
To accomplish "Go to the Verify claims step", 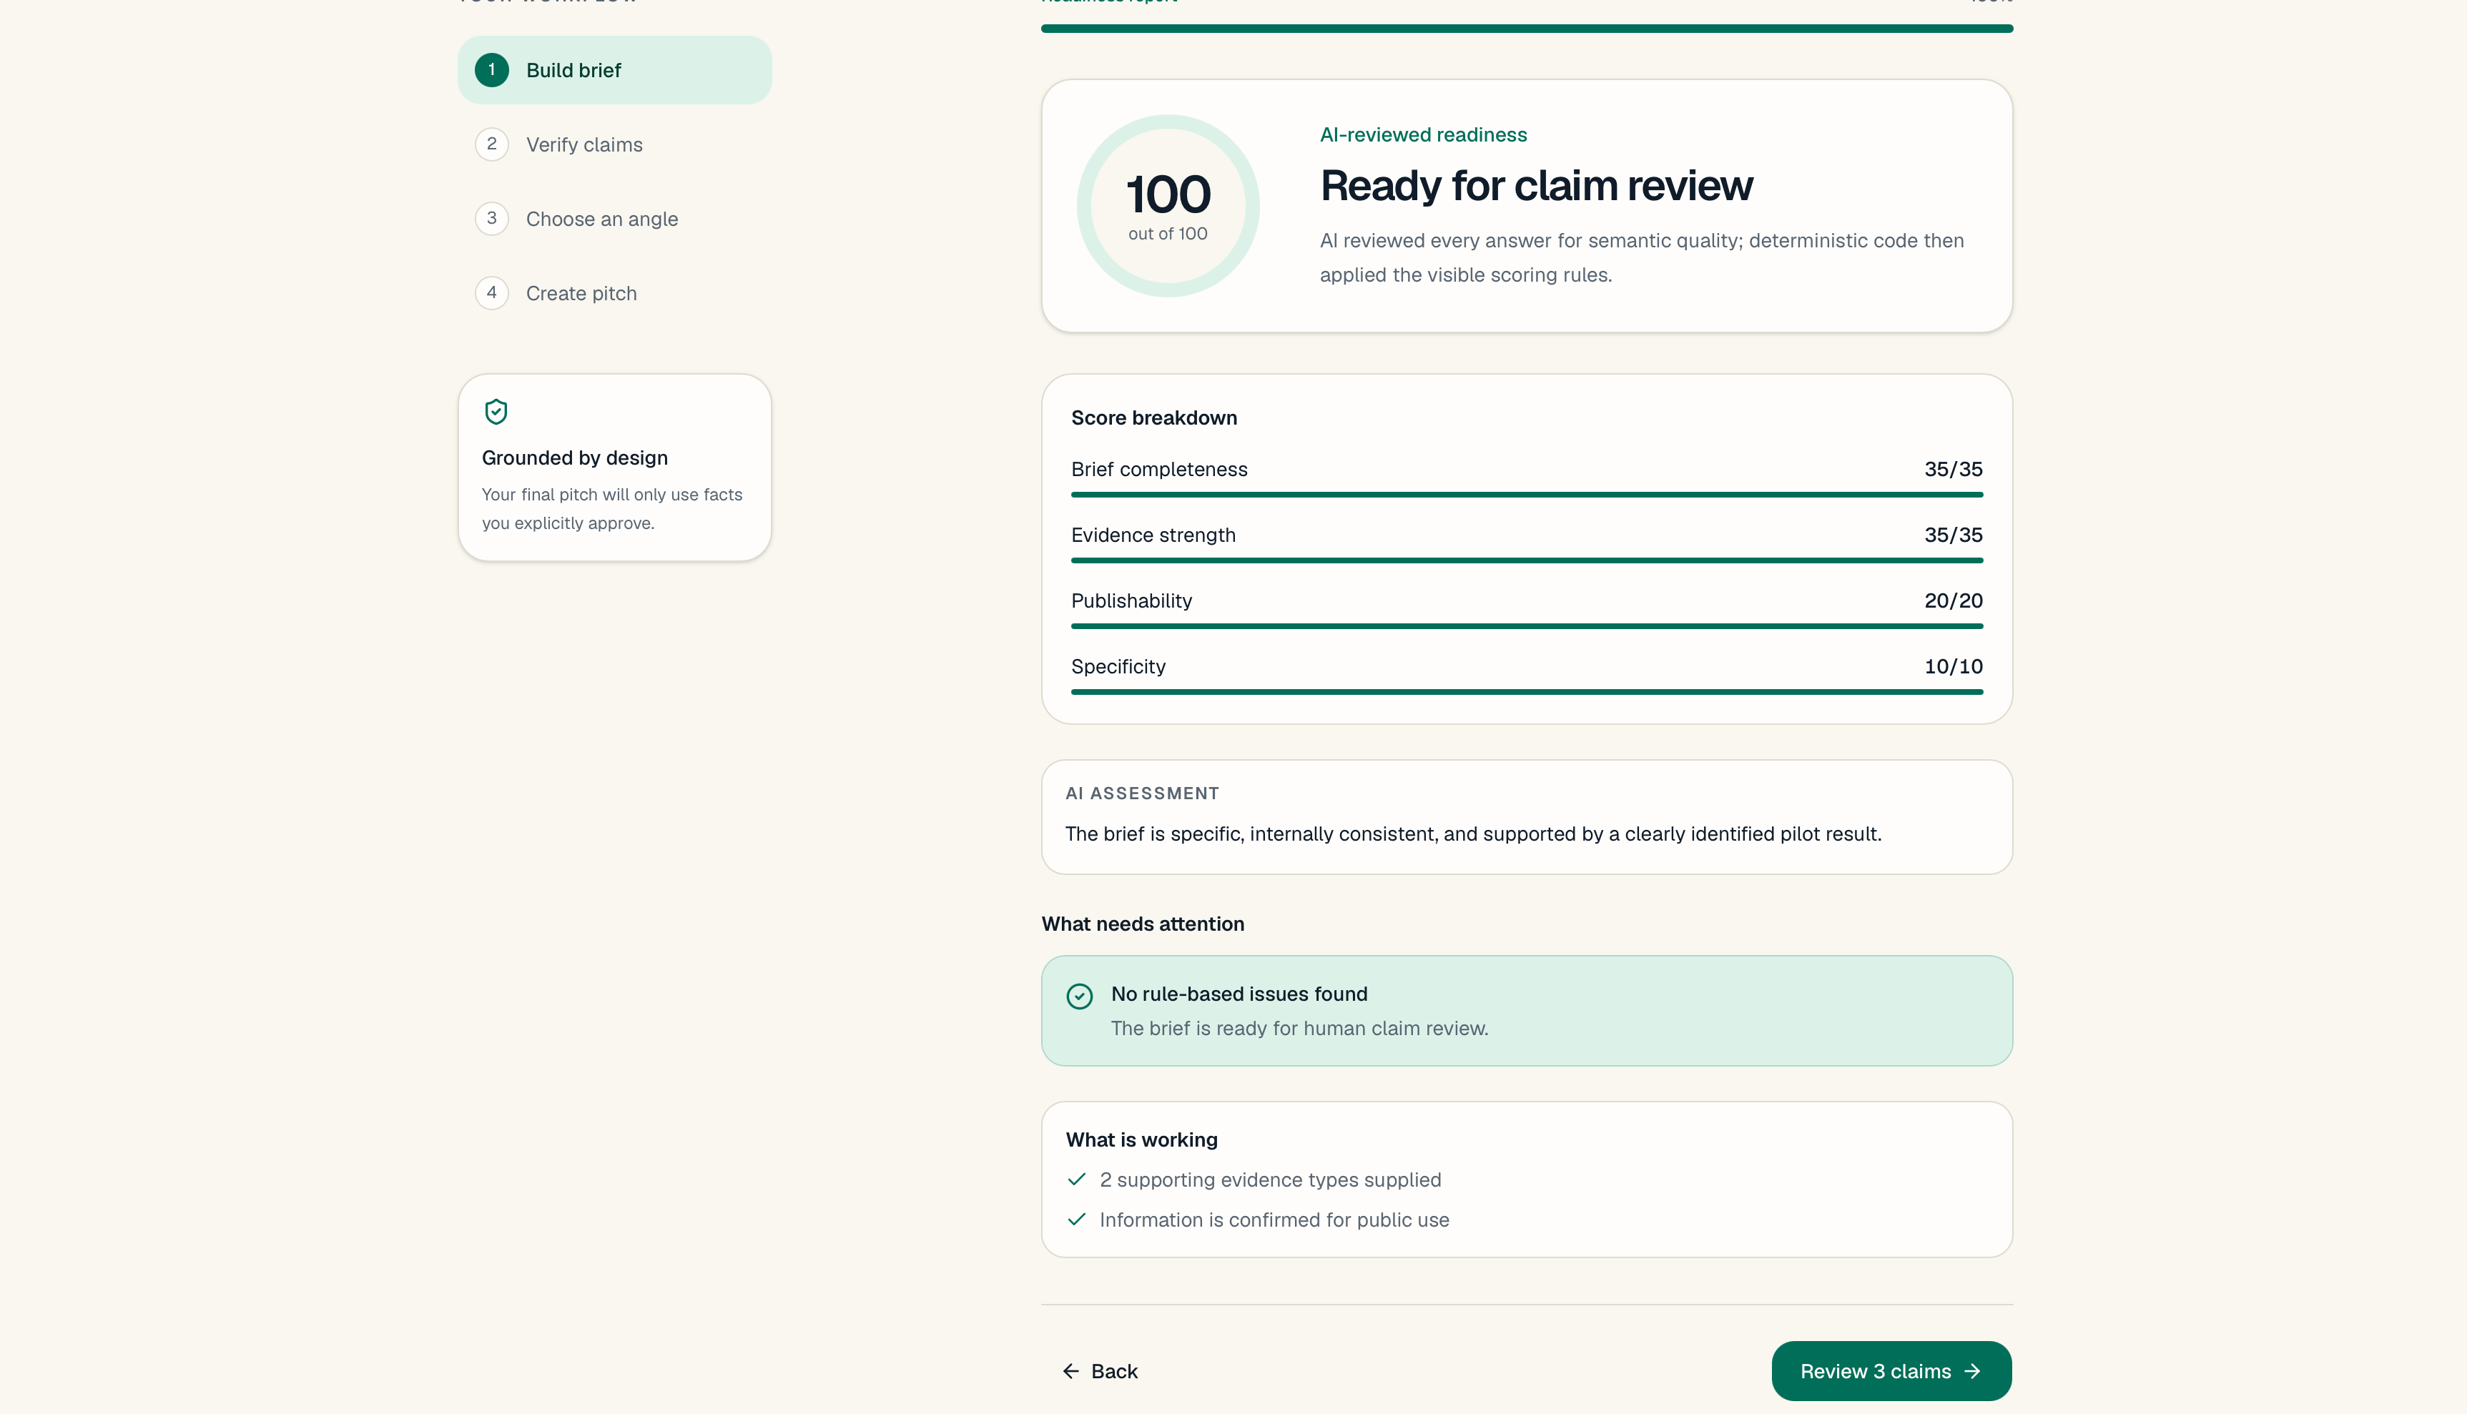I will tap(615, 144).
